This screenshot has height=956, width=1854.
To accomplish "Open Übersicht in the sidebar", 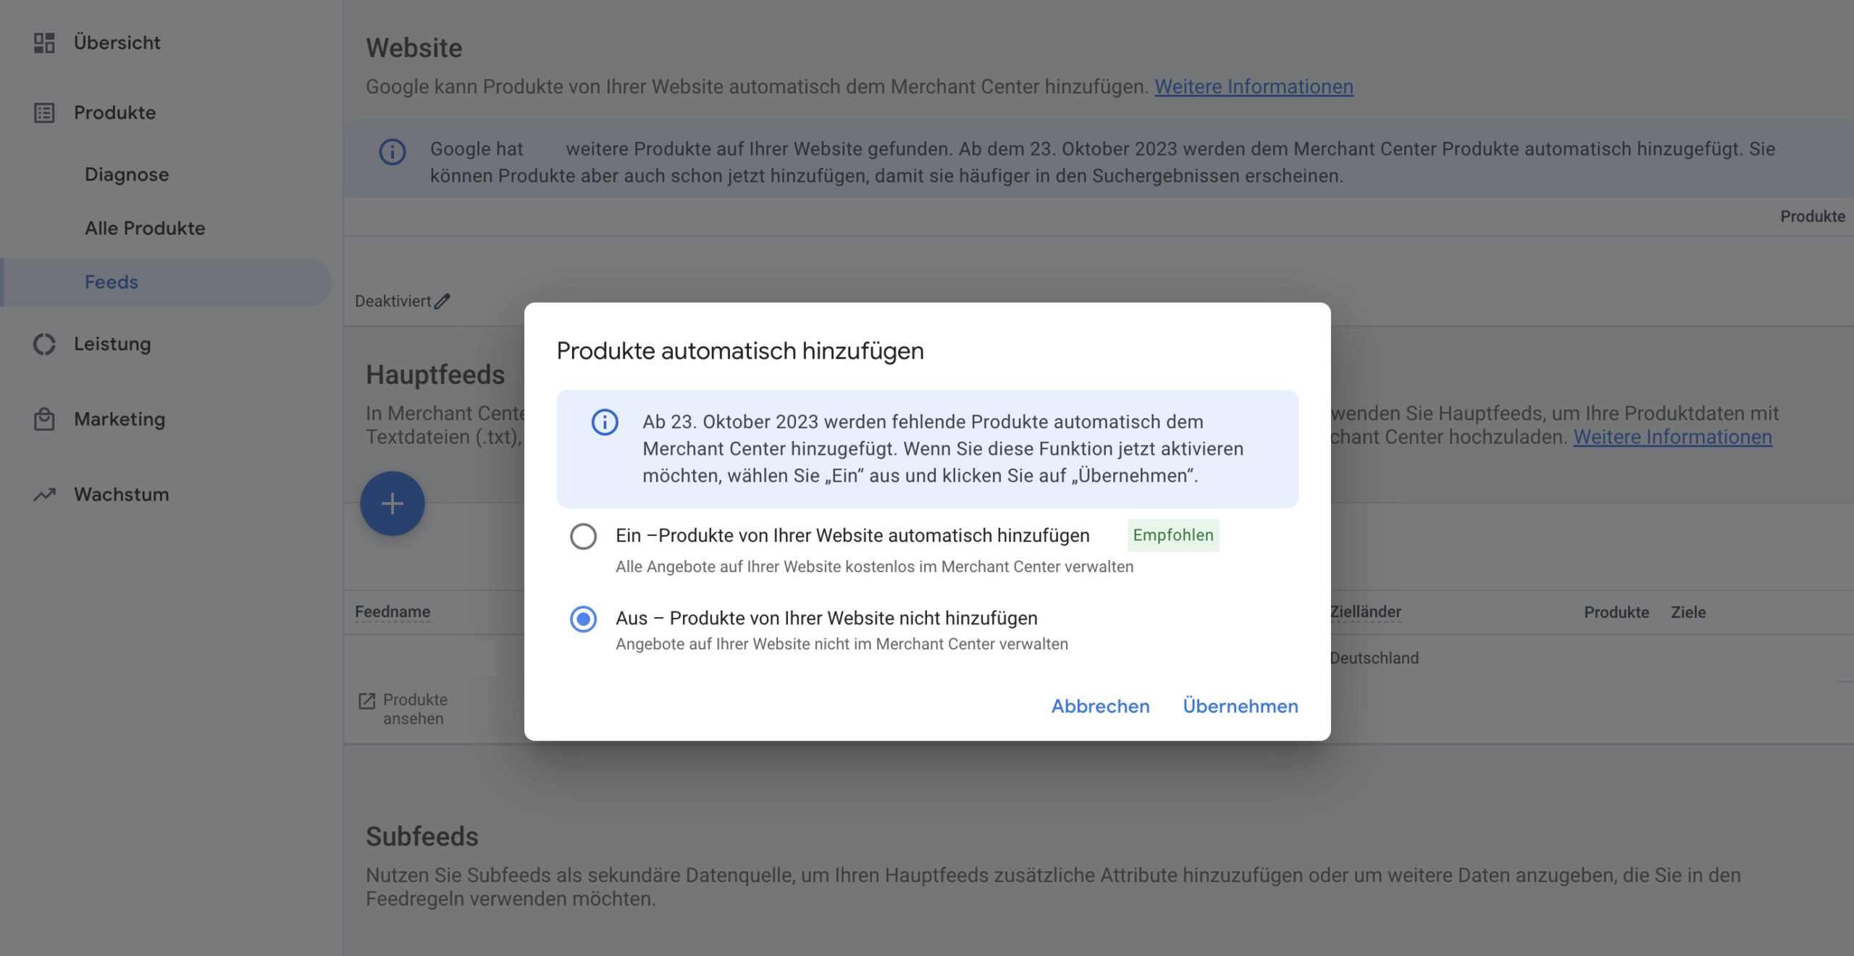I will [117, 43].
